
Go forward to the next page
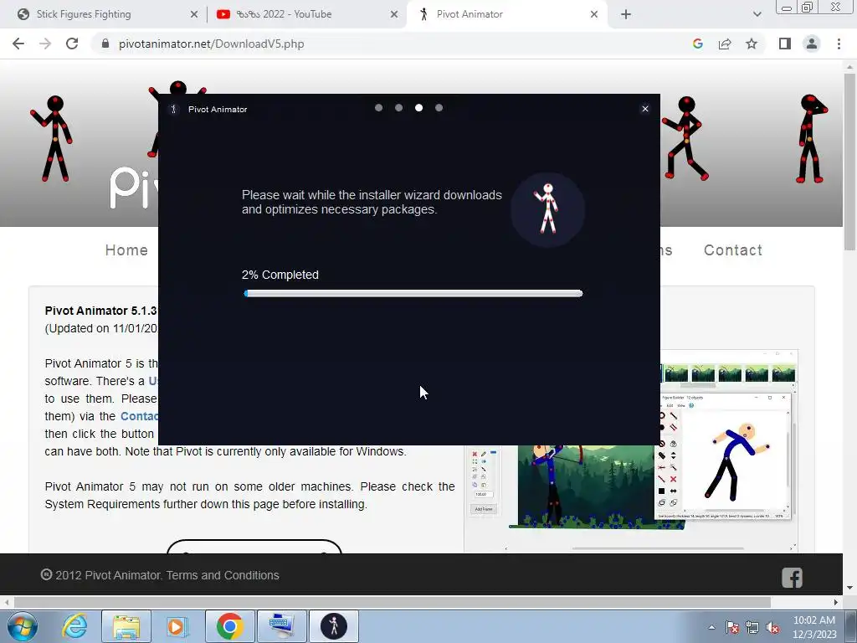(45, 44)
